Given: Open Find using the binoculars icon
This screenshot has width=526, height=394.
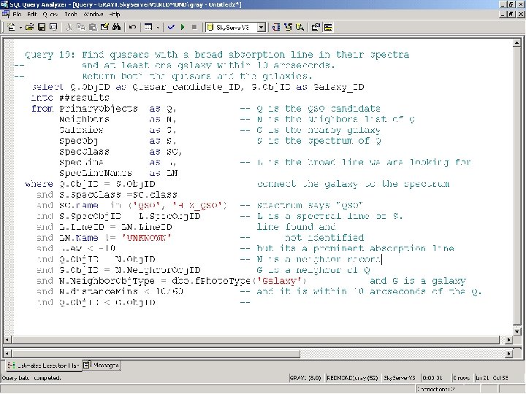Looking at the screenshot, I should 116,28.
